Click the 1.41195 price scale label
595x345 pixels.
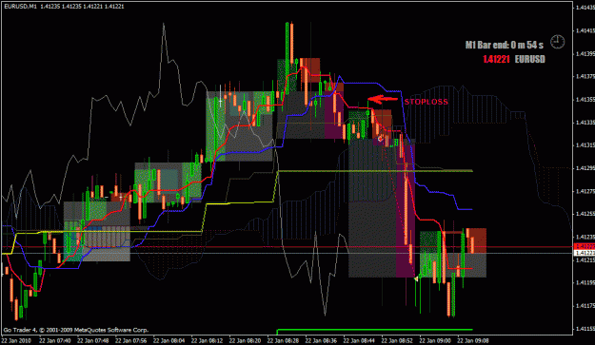tap(585, 282)
